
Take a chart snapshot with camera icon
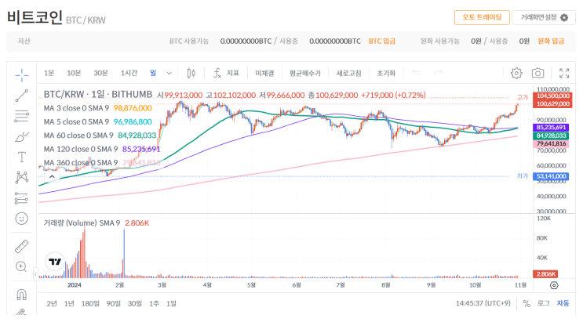pos(537,73)
